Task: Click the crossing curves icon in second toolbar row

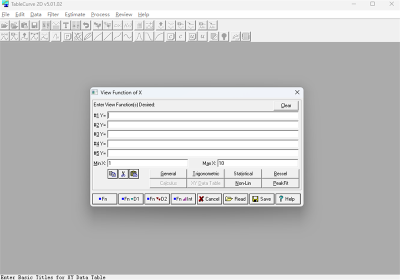Action: click(x=77, y=36)
